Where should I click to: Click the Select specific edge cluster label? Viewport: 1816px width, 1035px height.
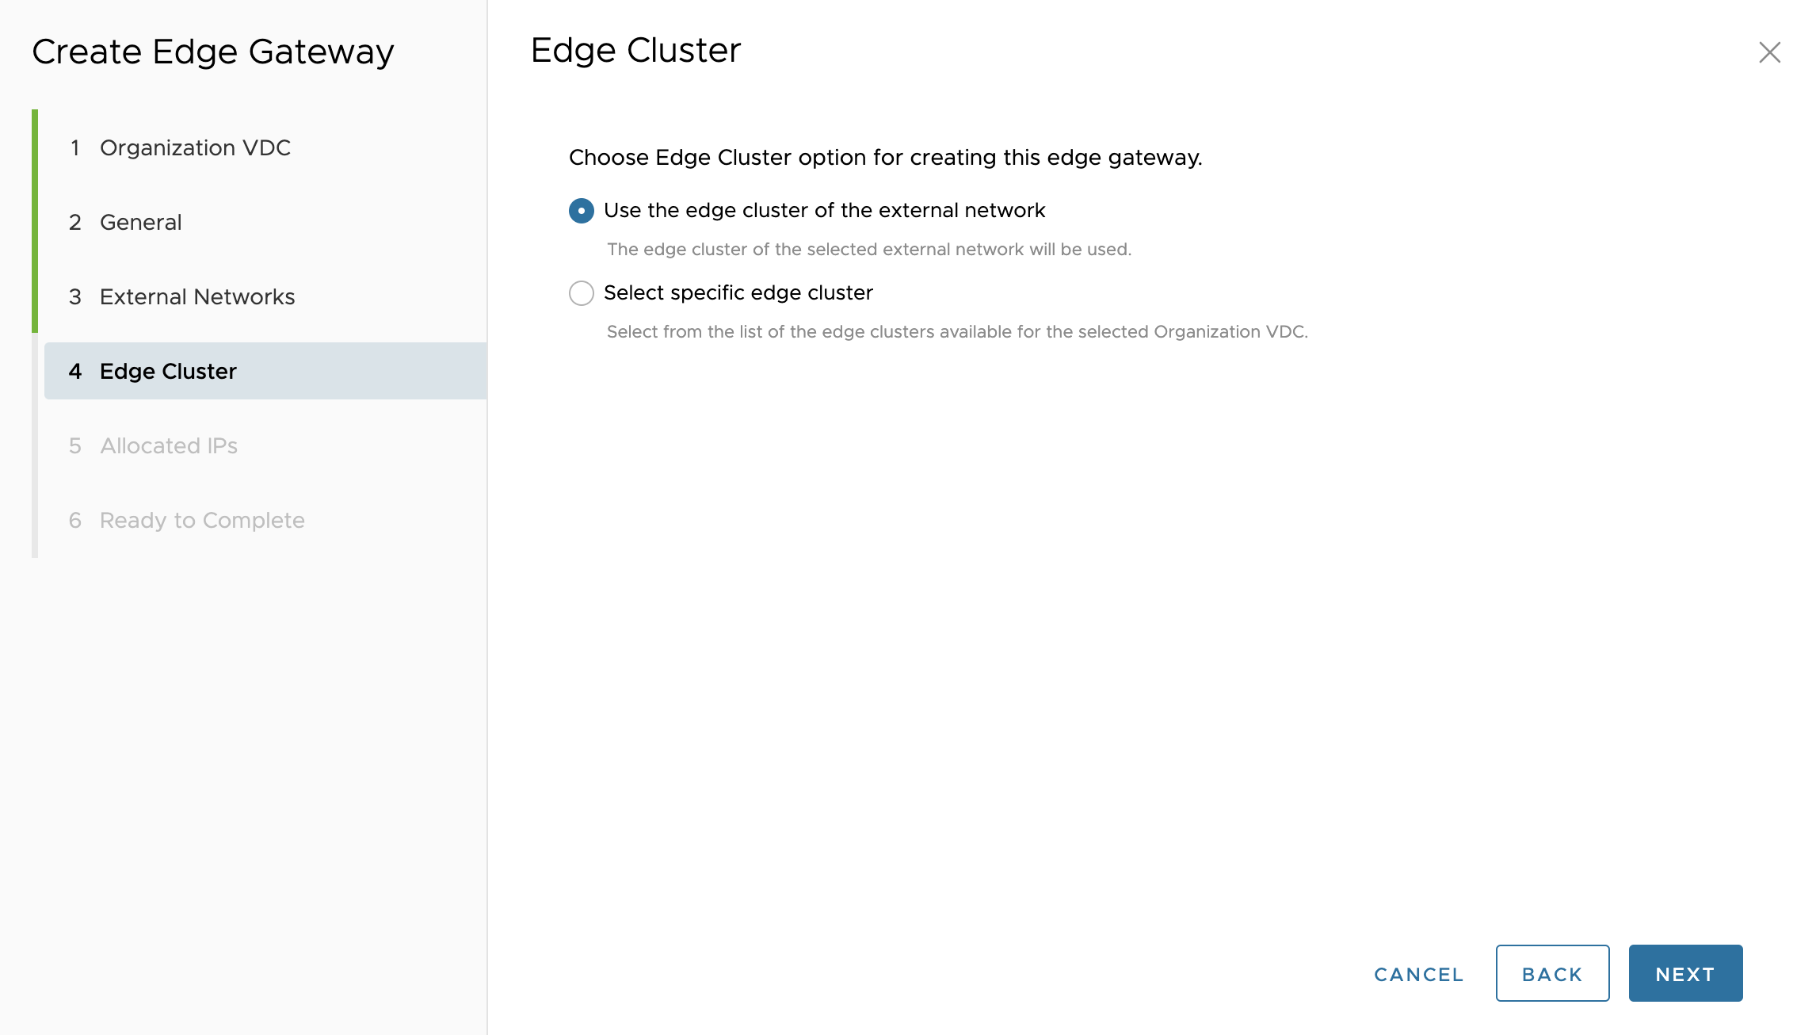pyautogui.click(x=738, y=293)
